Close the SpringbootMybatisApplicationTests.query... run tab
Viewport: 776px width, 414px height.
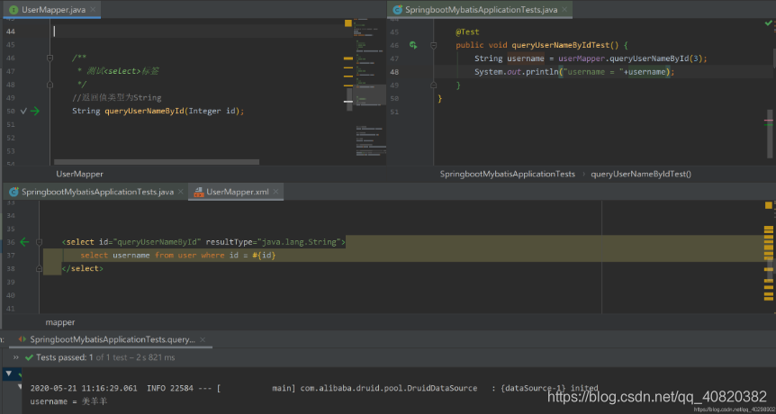[203, 340]
